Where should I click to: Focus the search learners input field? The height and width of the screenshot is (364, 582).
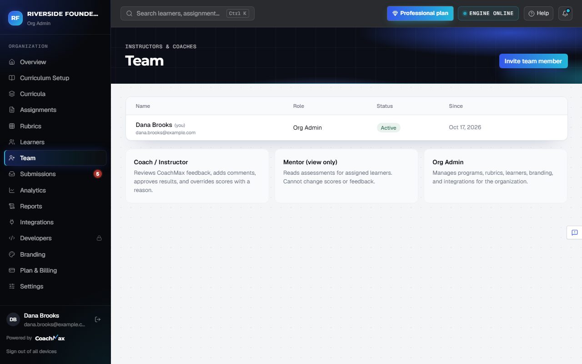pos(187,13)
